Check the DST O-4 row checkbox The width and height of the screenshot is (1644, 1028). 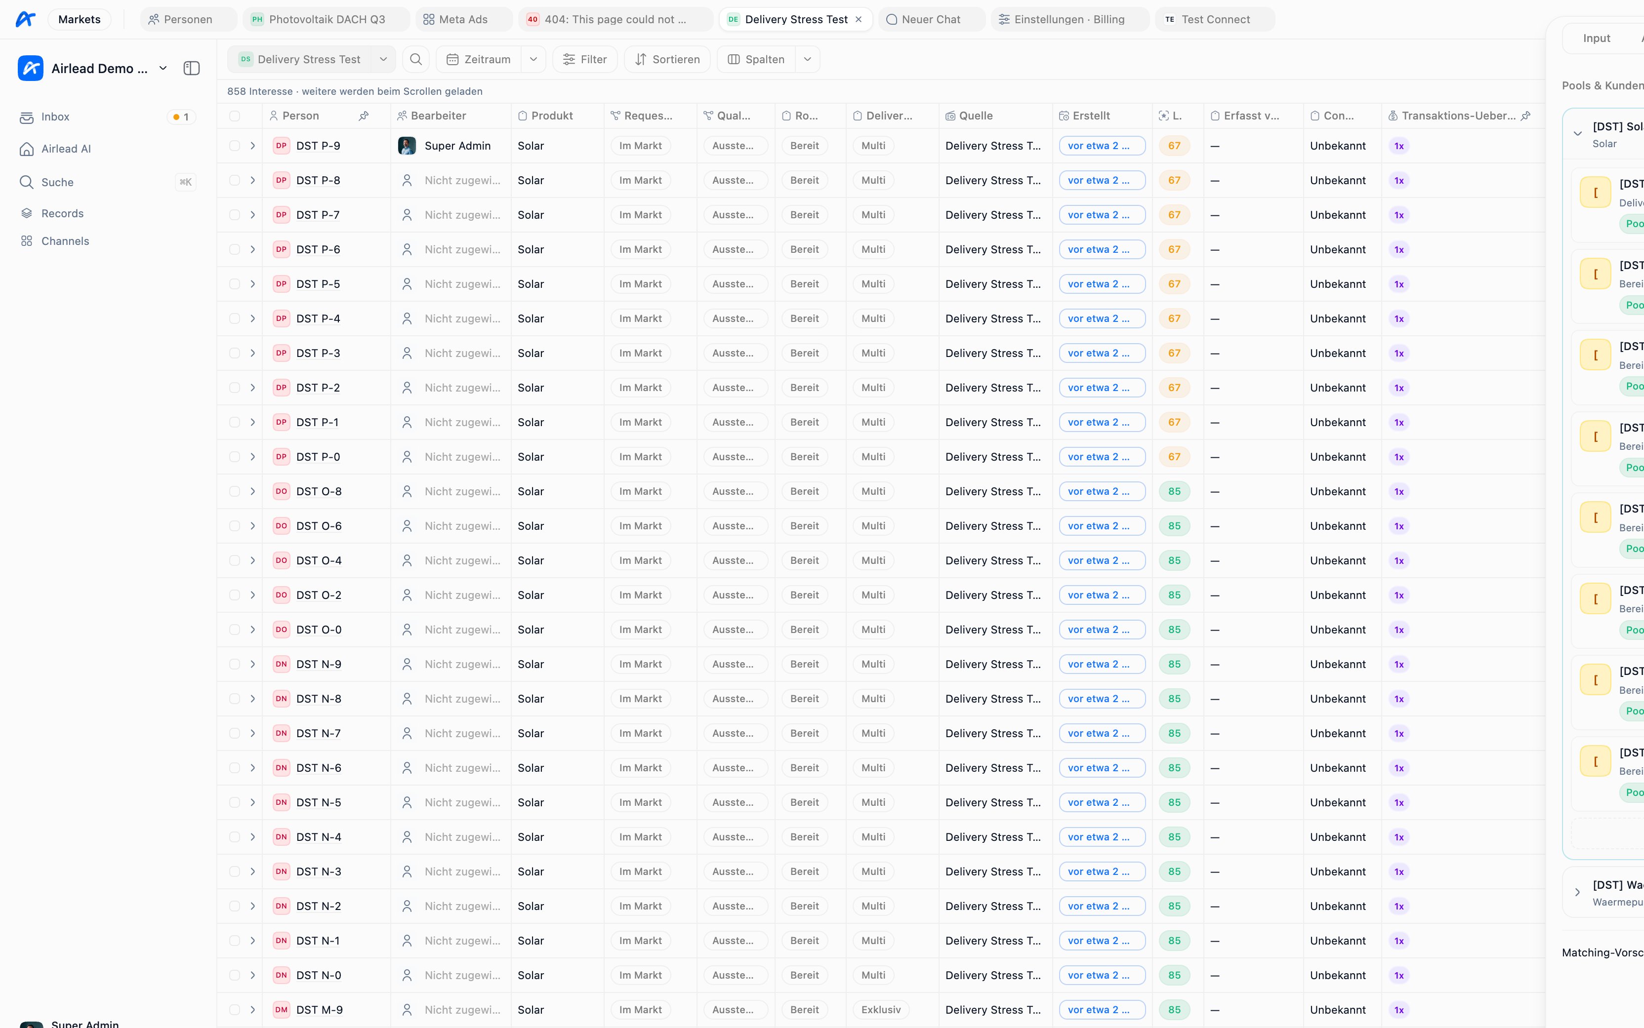coord(235,560)
